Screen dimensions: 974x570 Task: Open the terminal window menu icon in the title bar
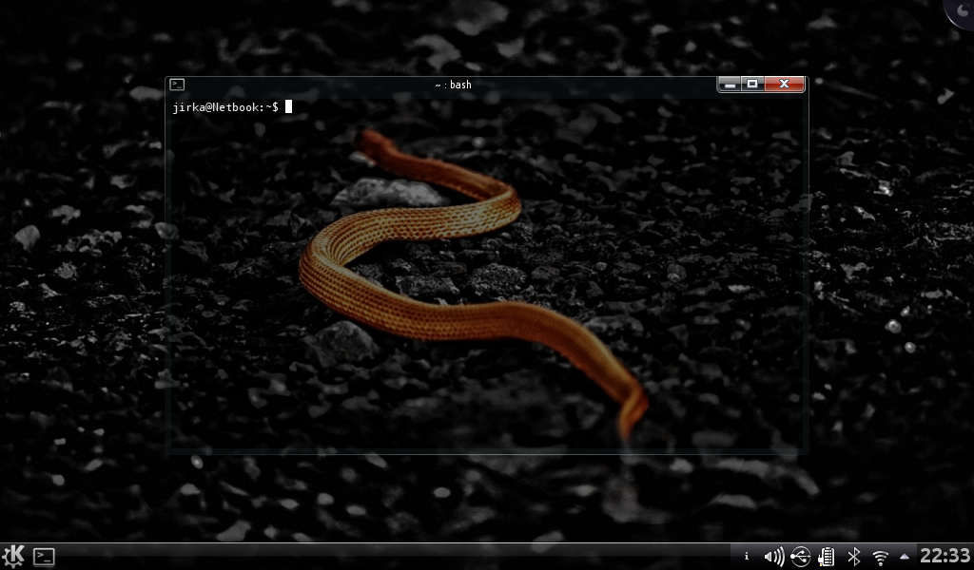[x=177, y=85]
